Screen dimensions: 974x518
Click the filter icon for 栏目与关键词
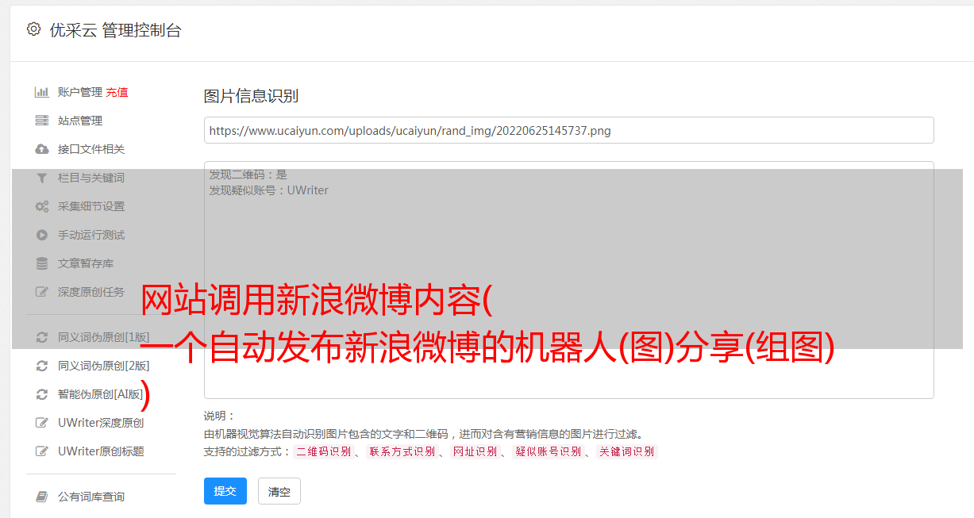tap(42, 178)
